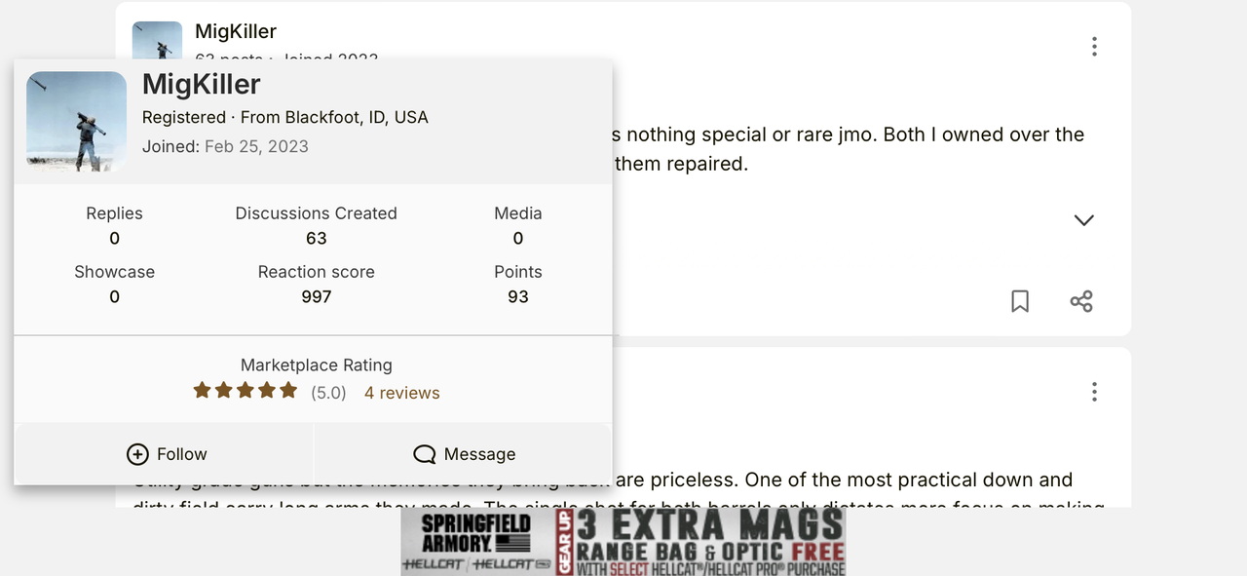Image resolution: width=1247 pixels, height=576 pixels.
Task: Open the 4 reviews link
Action: point(402,393)
